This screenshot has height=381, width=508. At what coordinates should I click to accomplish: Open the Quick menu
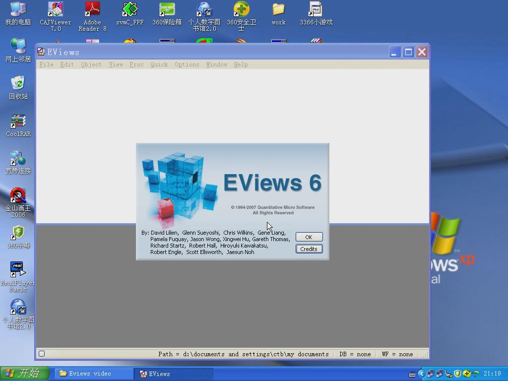pos(159,64)
